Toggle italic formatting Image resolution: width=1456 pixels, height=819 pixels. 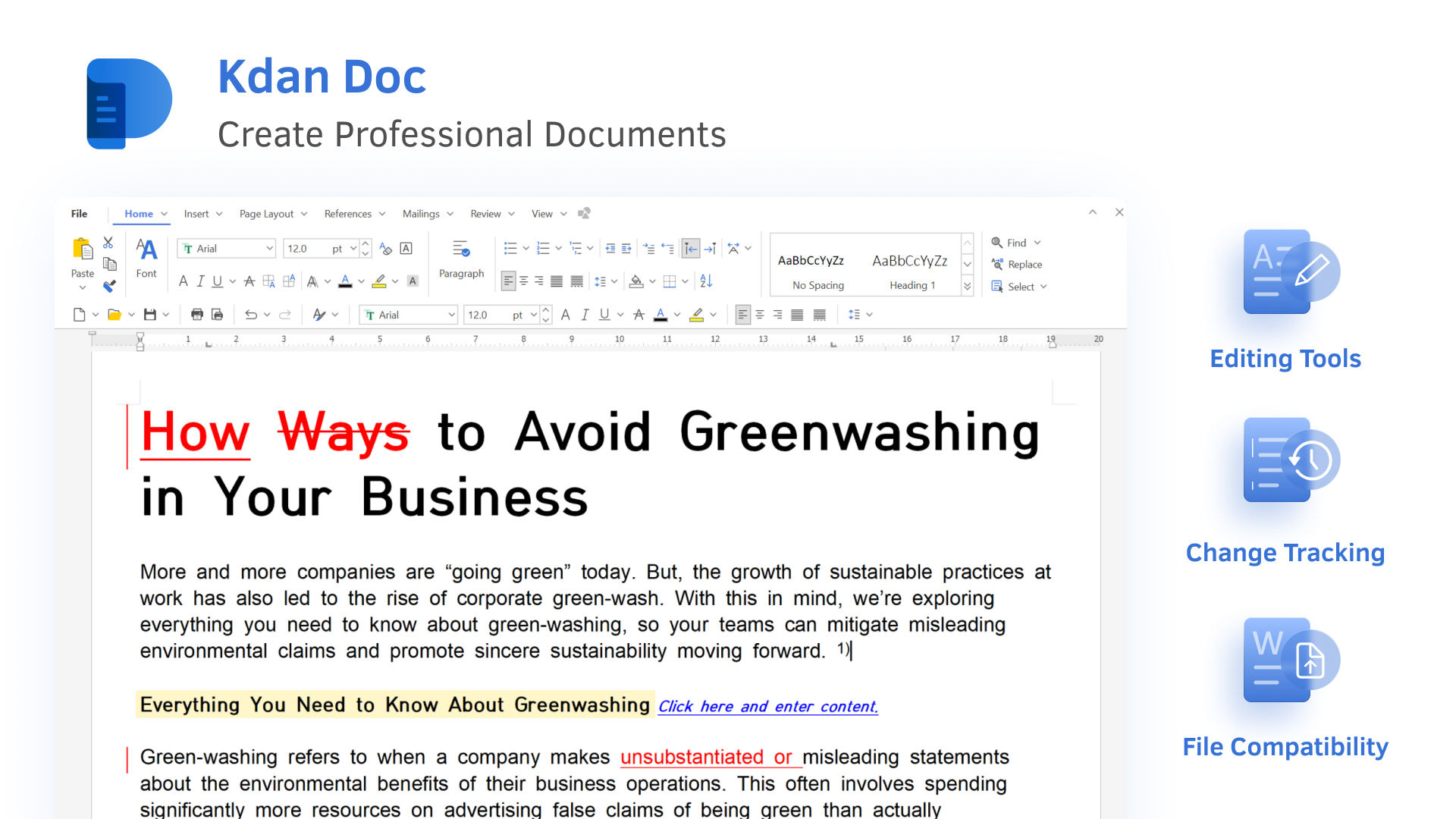200,281
